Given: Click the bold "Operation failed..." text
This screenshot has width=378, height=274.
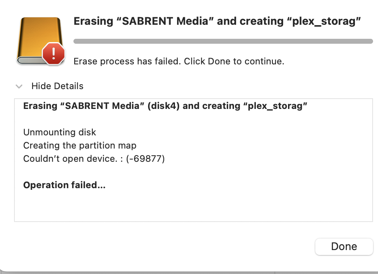Looking at the screenshot, I should (64, 185).
